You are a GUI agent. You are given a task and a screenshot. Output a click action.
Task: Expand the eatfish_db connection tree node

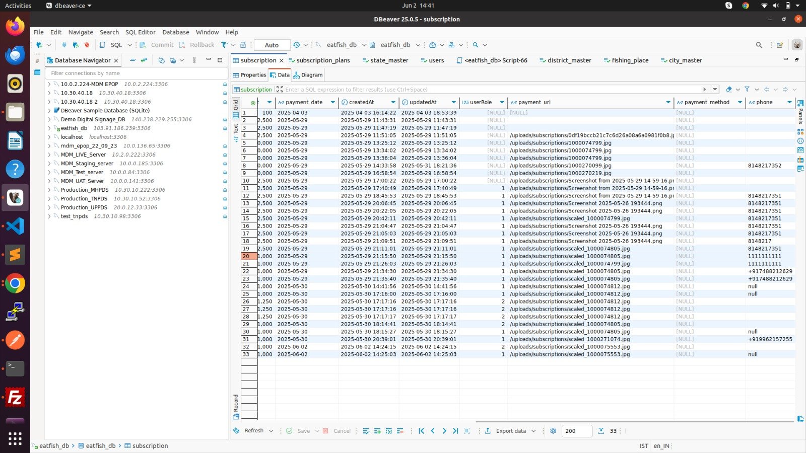coord(49,128)
